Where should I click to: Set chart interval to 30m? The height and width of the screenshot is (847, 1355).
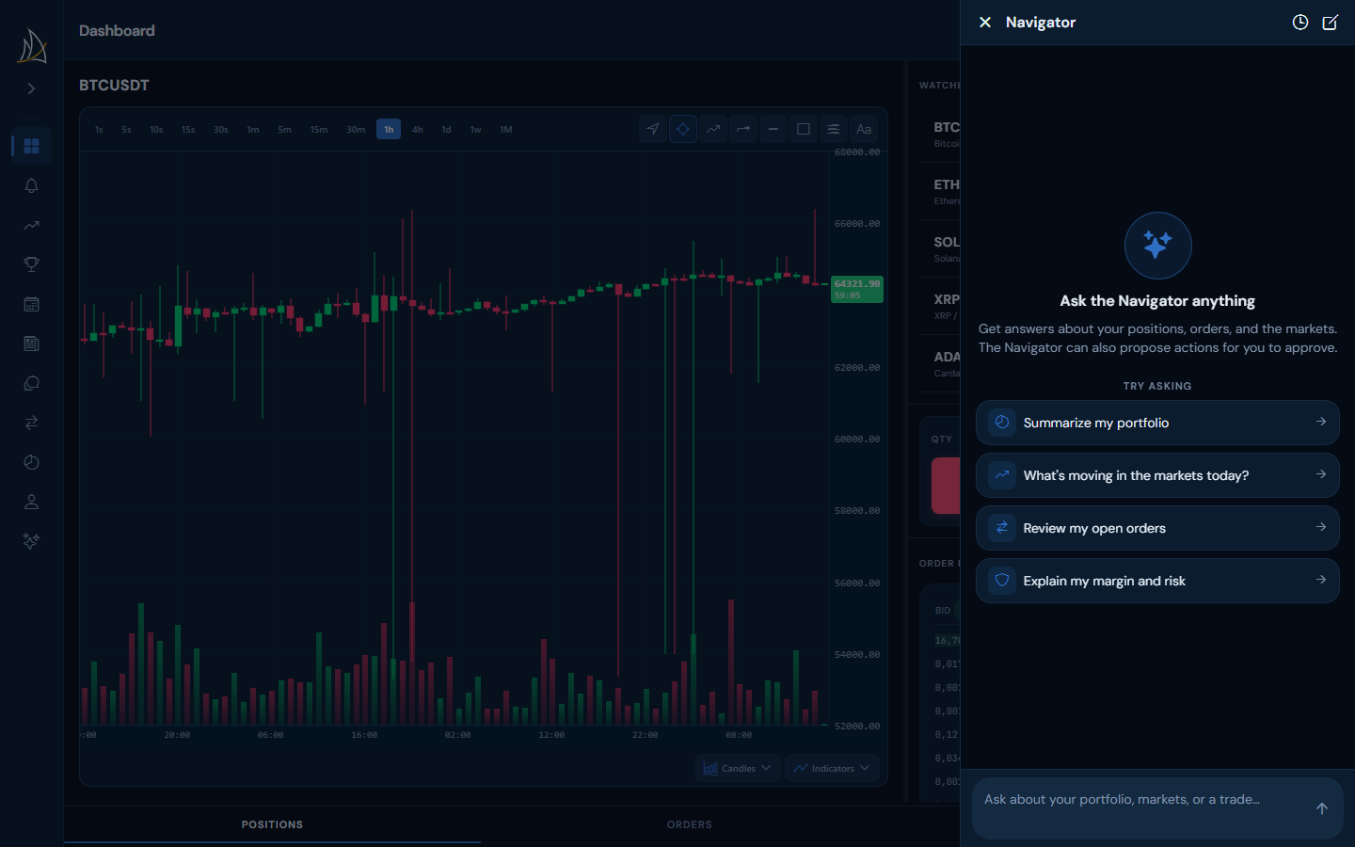coord(356,130)
